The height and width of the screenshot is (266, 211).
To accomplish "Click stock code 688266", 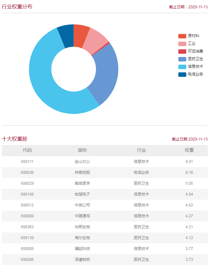I will (27, 259).
